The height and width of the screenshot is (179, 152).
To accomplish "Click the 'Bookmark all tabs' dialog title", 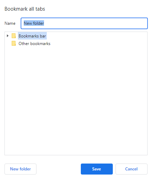I will pos(25,9).
